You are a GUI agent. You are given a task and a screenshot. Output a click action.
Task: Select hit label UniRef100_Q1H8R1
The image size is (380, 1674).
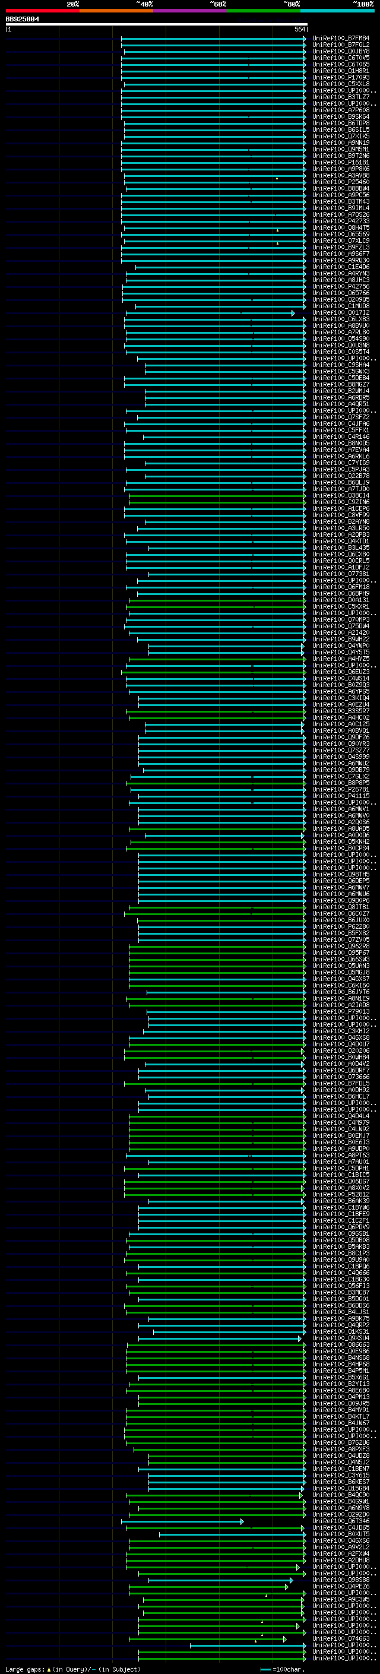(341, 71)
